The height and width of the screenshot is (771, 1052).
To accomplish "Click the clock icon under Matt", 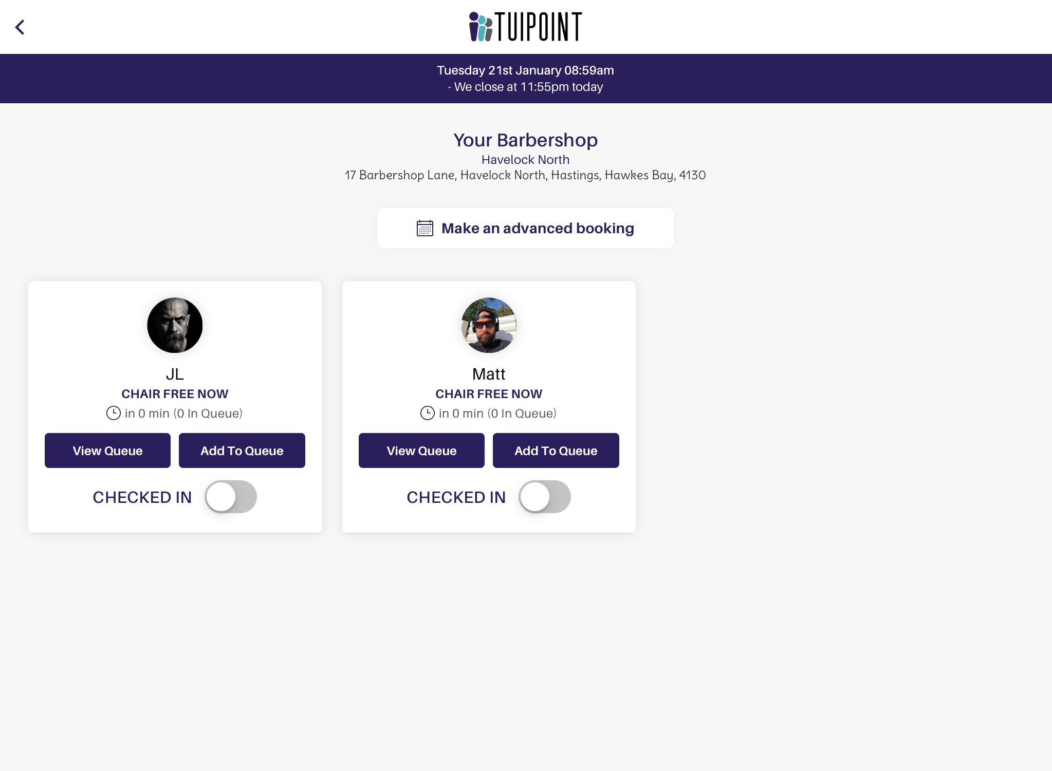I will click(428, 413).
